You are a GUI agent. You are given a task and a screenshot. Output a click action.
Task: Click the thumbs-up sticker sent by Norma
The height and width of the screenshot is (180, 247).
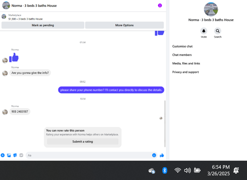pos(14,58)
